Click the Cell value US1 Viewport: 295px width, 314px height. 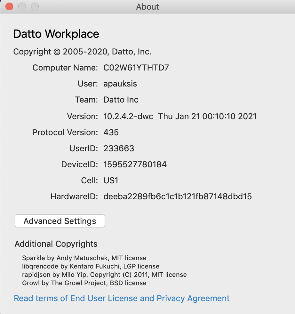[111, 181]
